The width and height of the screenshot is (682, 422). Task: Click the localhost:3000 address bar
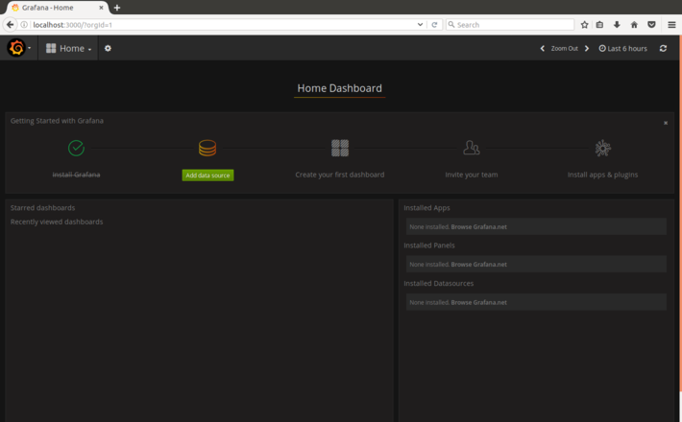(x=222, y=25)
